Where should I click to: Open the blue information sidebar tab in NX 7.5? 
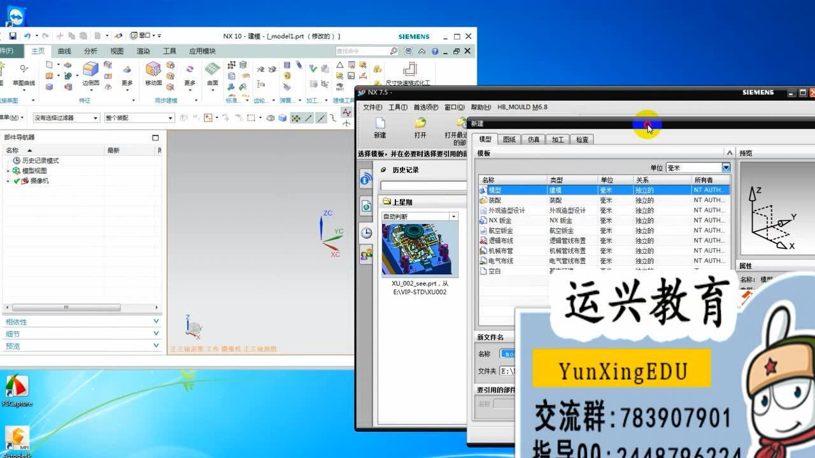tap(366, 180)
